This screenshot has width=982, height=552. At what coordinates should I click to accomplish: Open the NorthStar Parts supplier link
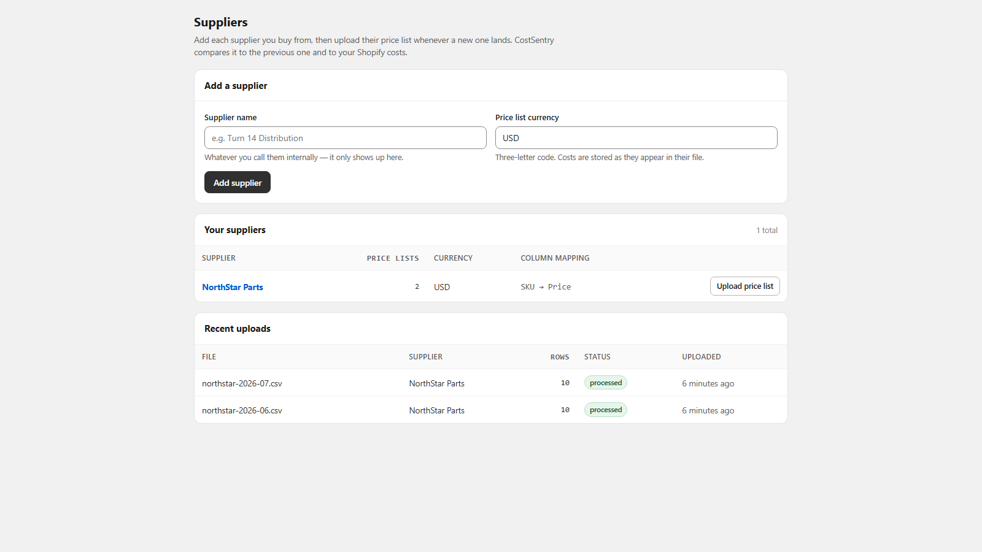[233, 287]
